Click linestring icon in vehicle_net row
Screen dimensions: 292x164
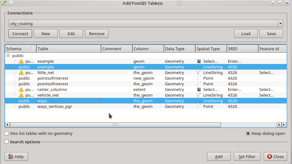tap(199, 95)
